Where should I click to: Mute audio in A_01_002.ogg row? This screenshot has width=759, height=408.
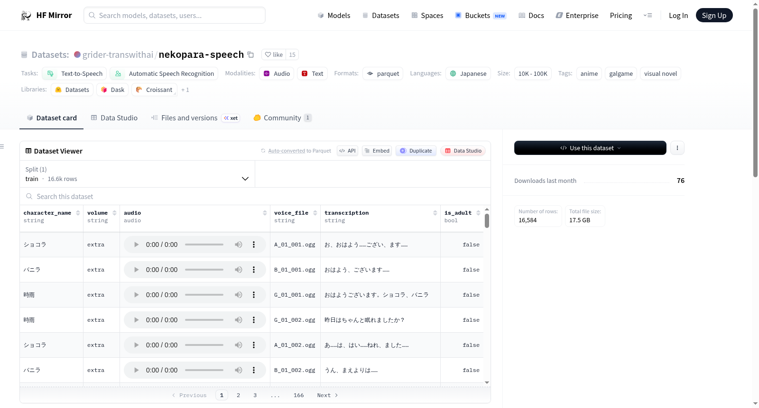(x=238, y=345)
